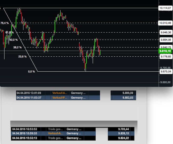173x144 pixels.
Task: Click Germany... cell in 15:32:13 row
Action: pos(75,138)
